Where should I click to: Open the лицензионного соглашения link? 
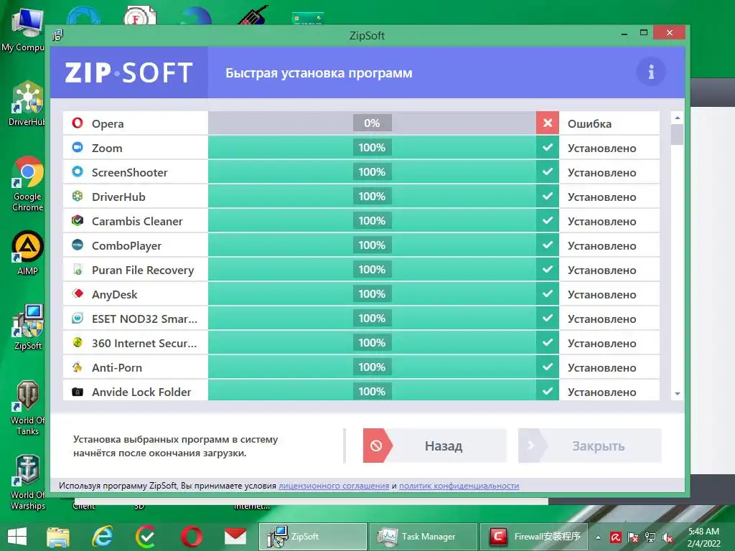click(x=334, y=486)
